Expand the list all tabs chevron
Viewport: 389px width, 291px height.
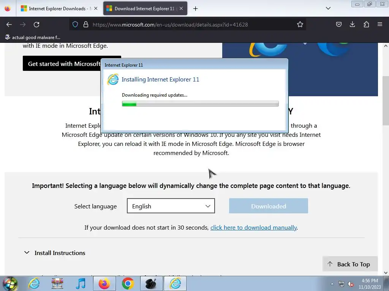328,8
